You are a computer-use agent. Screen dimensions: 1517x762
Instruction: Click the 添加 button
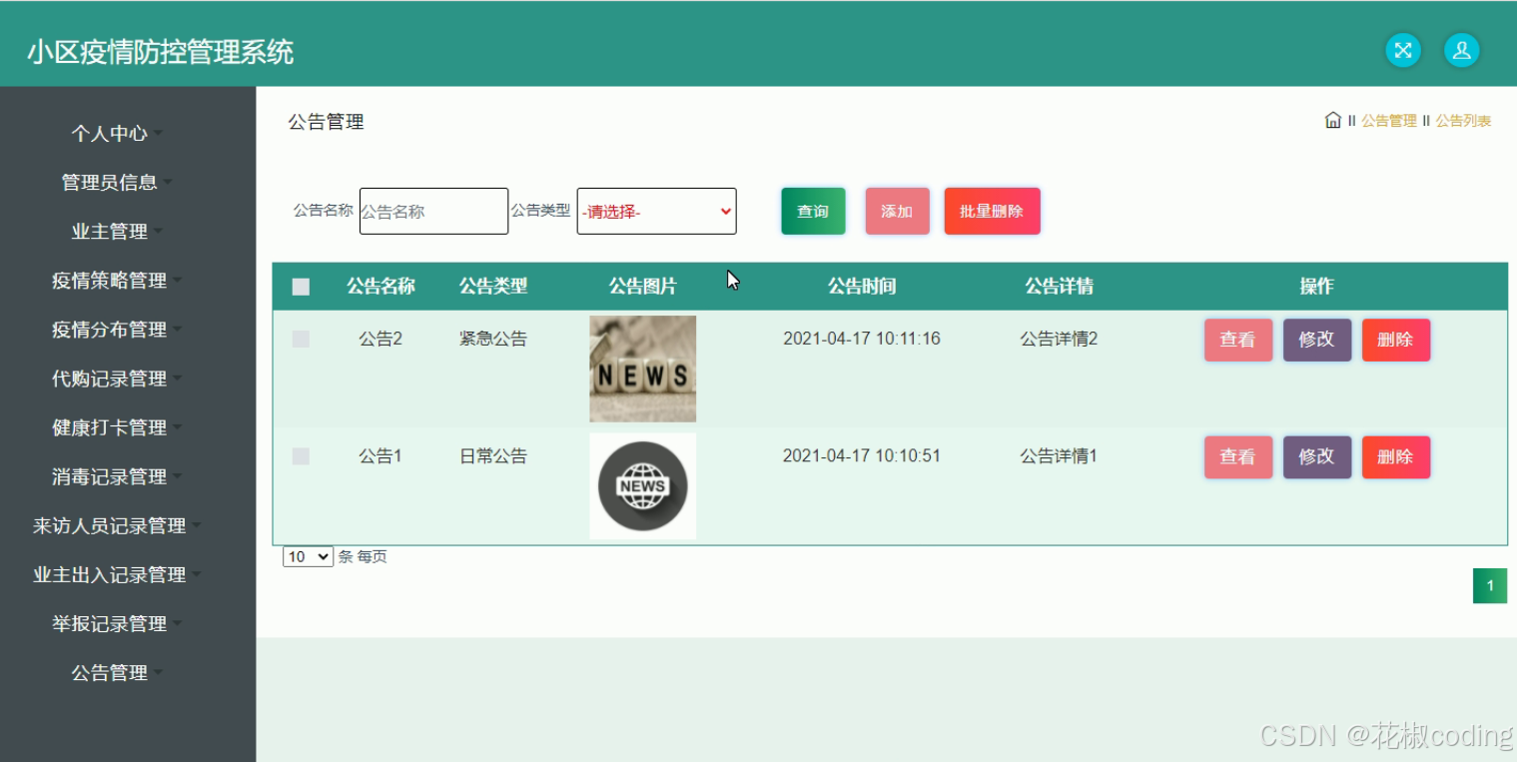897,211
